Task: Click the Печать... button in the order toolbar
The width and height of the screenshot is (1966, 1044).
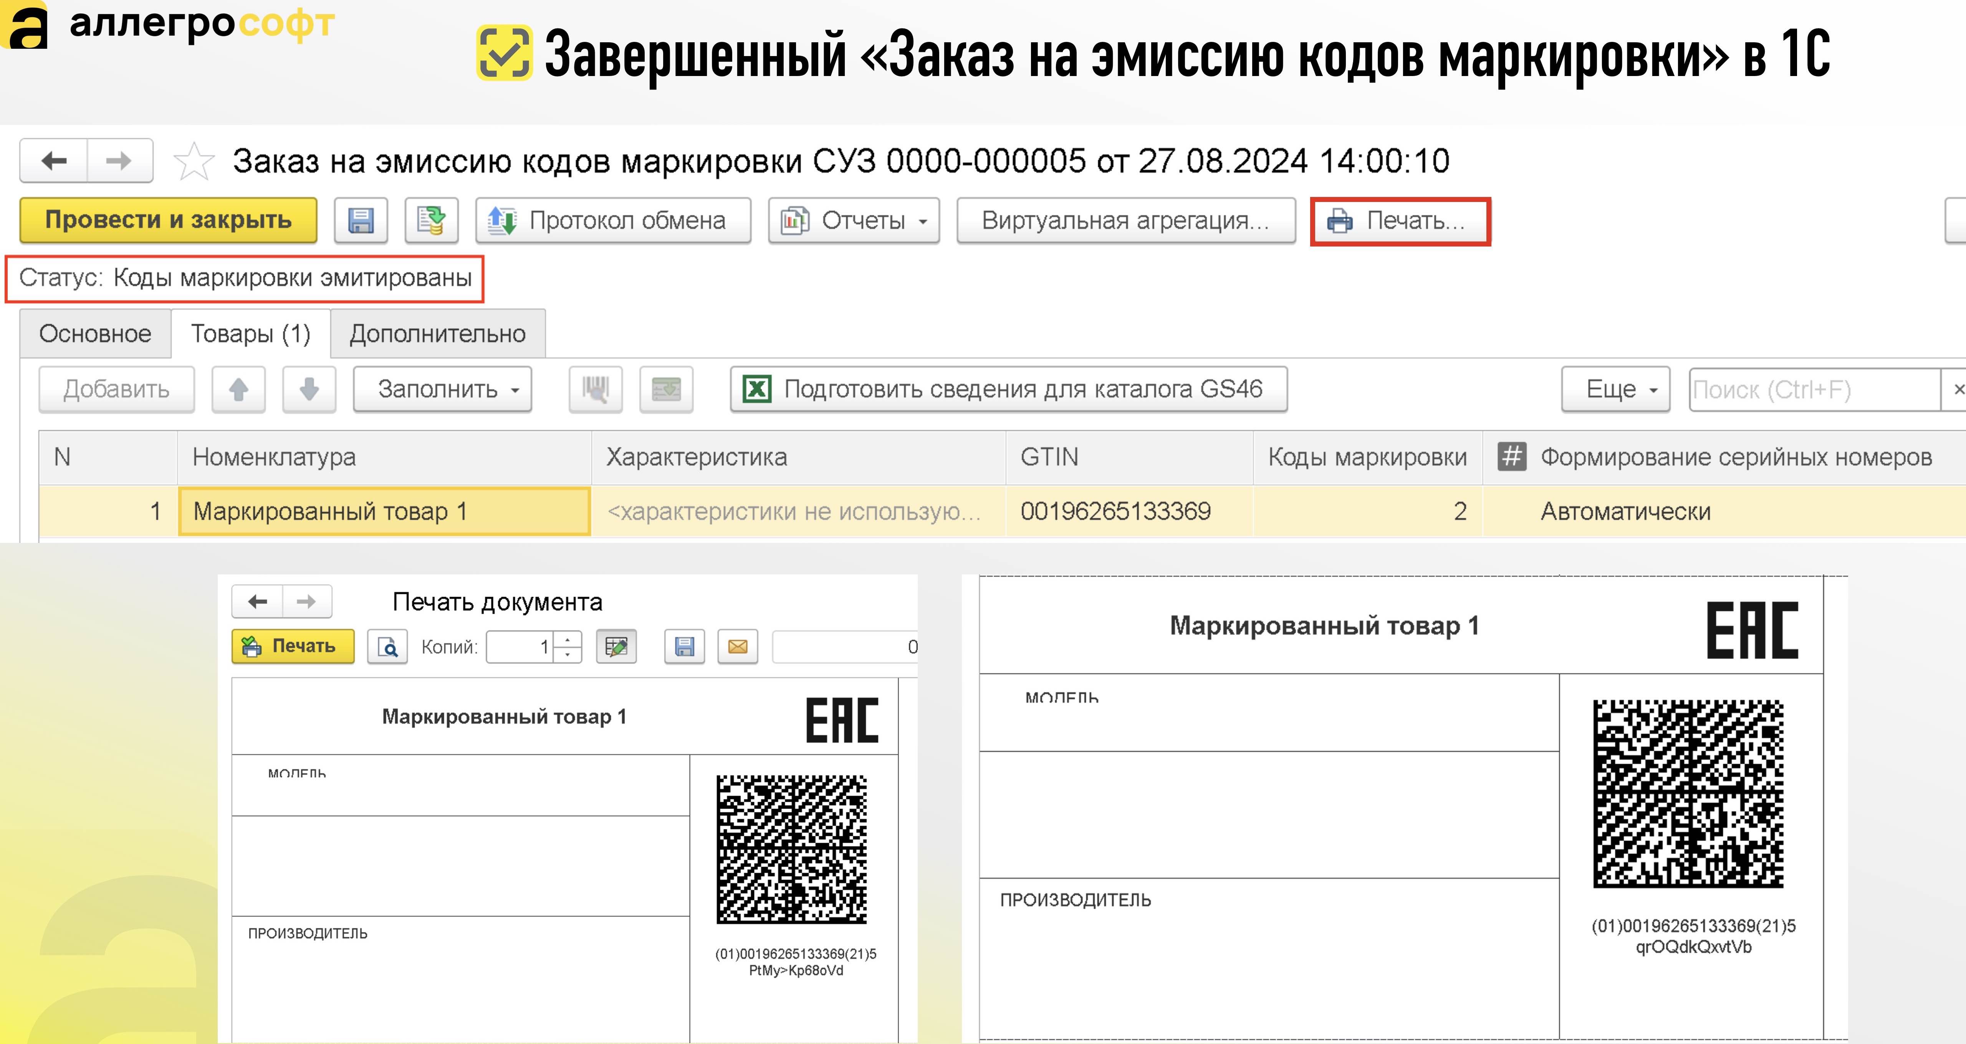Action: coord(1400,221)
